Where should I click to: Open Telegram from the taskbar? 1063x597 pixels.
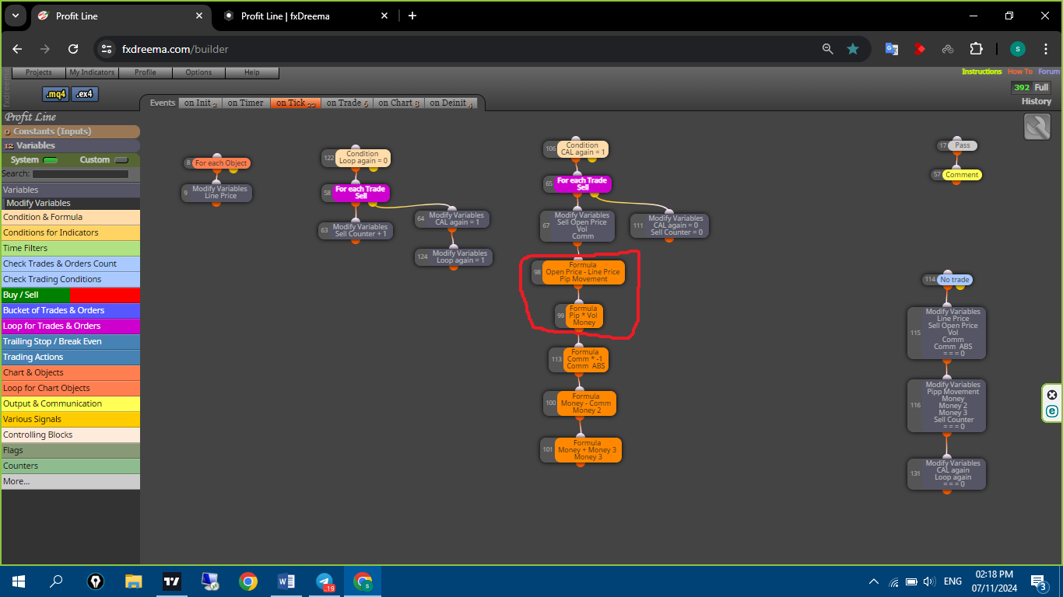click(325, 581)
